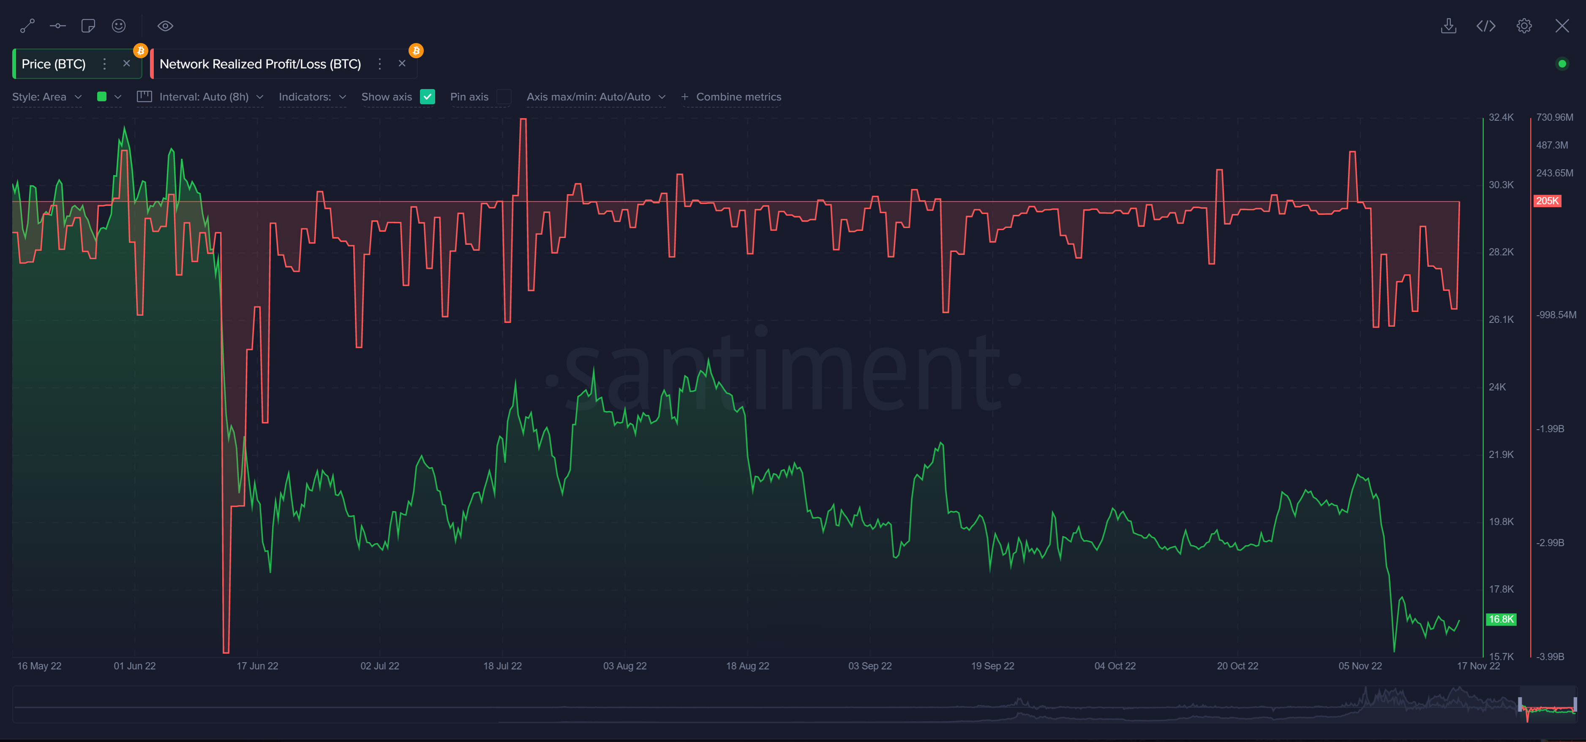The width and height of the screenshot is (1586, 742).
Task: Open the emoji picker icon
Action: pyautogui.click(x=119, y=26)
